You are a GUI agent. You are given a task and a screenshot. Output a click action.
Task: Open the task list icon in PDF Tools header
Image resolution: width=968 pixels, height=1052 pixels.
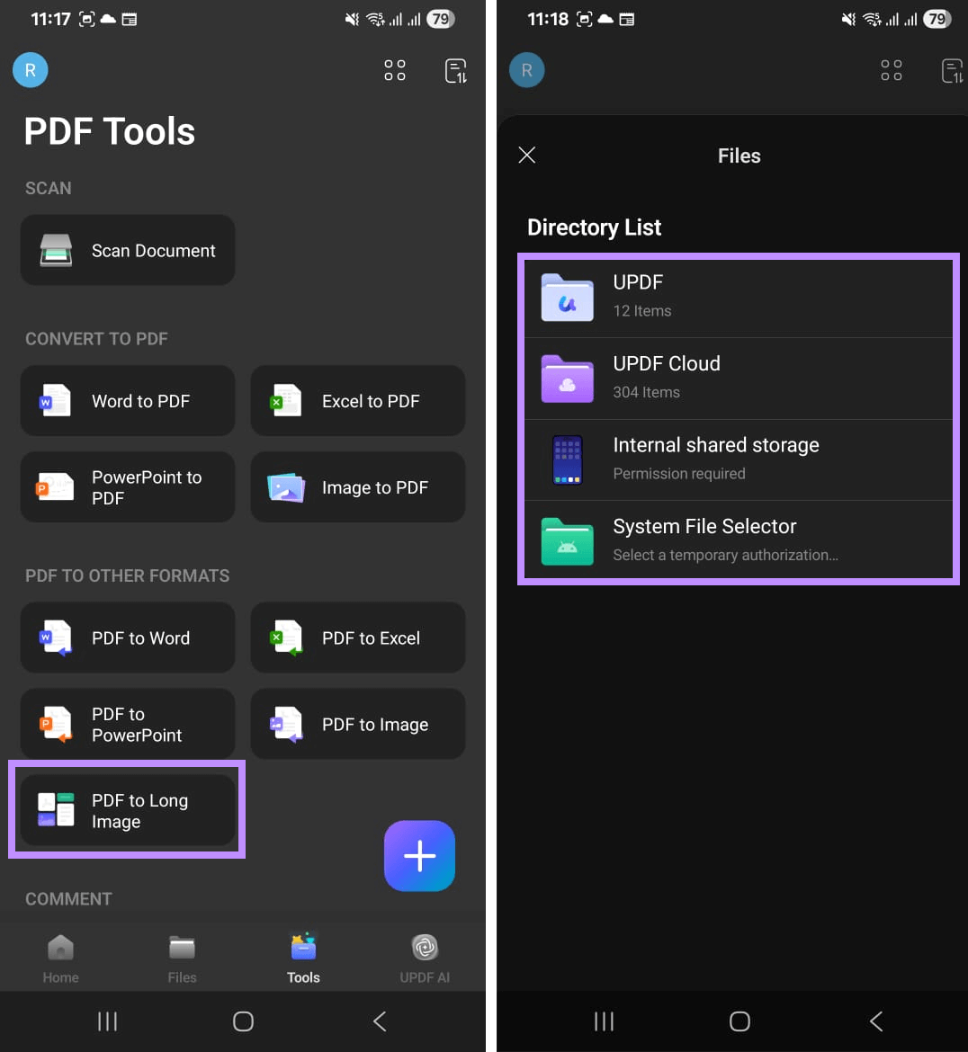point(456,70)
